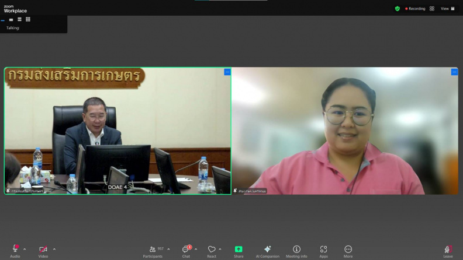Open the React heart icon
The width and height of the screenshot is (463, 260).
click(x=212, y=251)
